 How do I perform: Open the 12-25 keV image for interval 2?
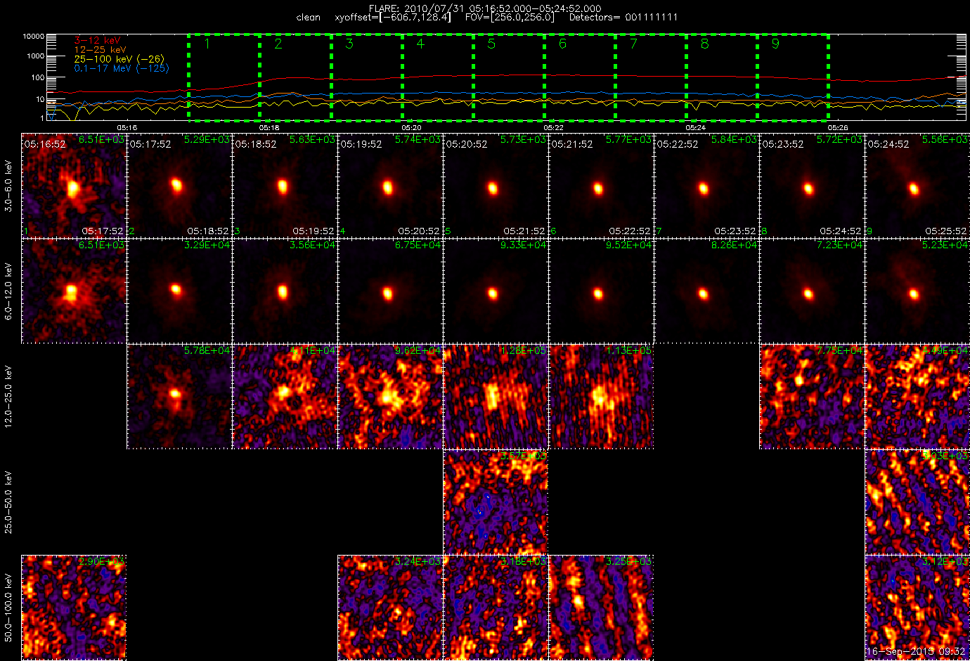pyautogui.click(x=179, y=397)
